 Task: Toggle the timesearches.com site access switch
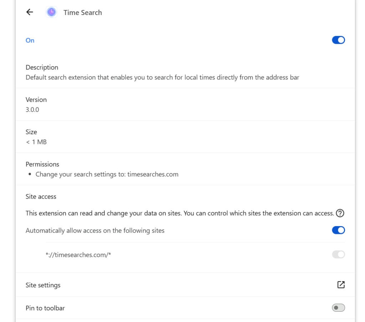(x=338, y=254)
